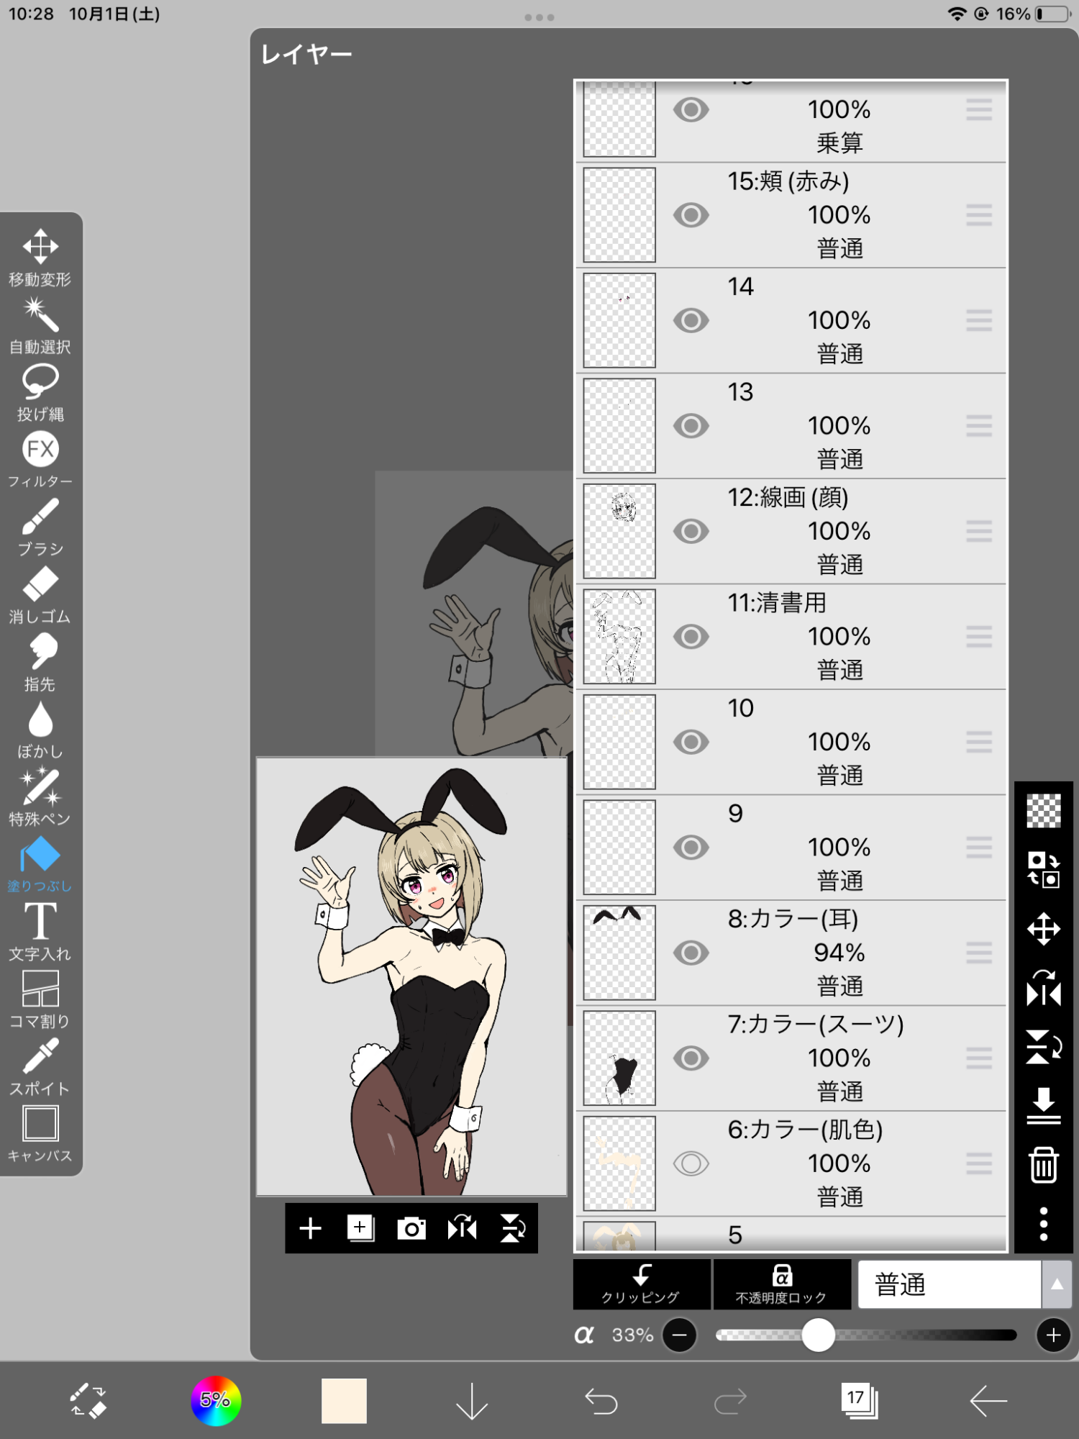
Task: Add a new layer with plus icon
Action: click(310, 1228)
